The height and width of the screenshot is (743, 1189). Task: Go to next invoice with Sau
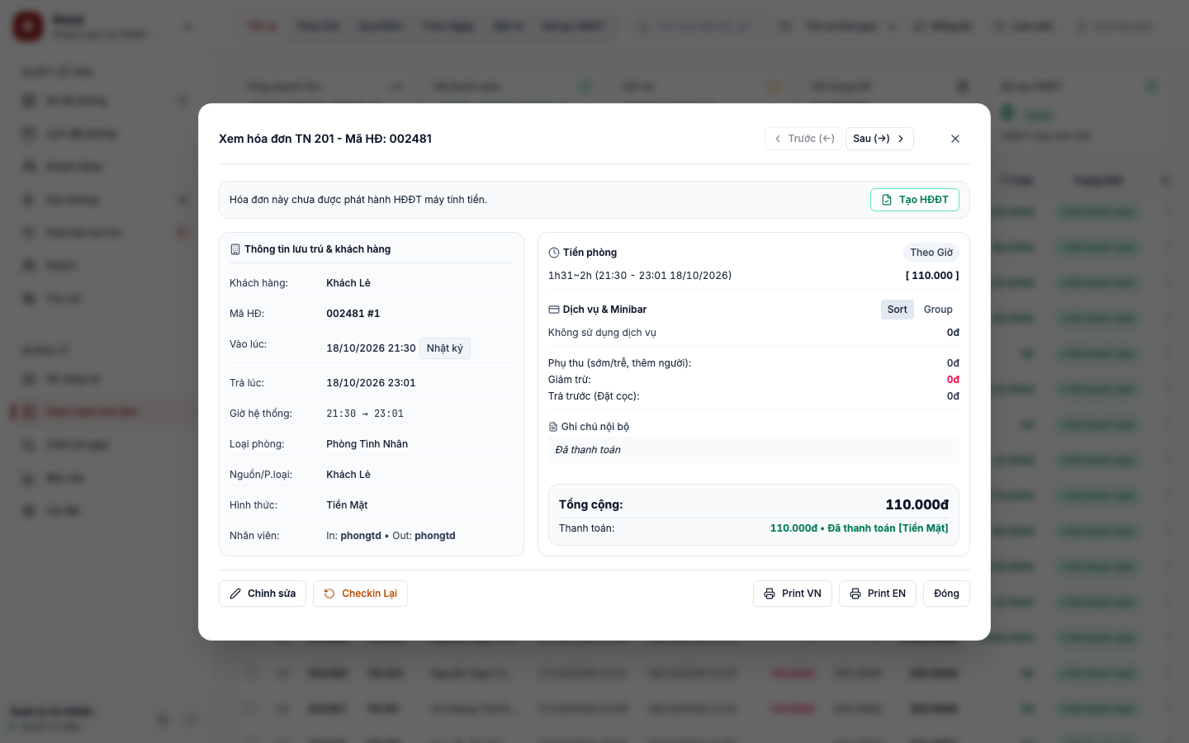879,139
